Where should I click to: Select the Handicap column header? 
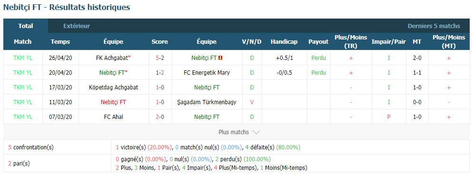click(x=284, y=42)
